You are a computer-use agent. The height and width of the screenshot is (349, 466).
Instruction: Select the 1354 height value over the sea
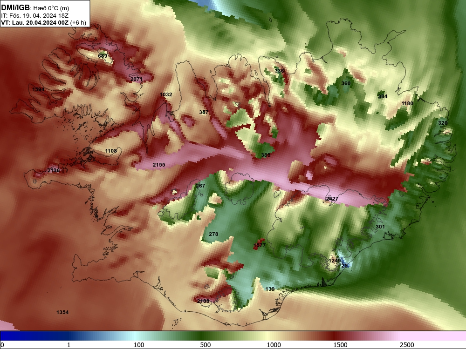coord(62,312)
